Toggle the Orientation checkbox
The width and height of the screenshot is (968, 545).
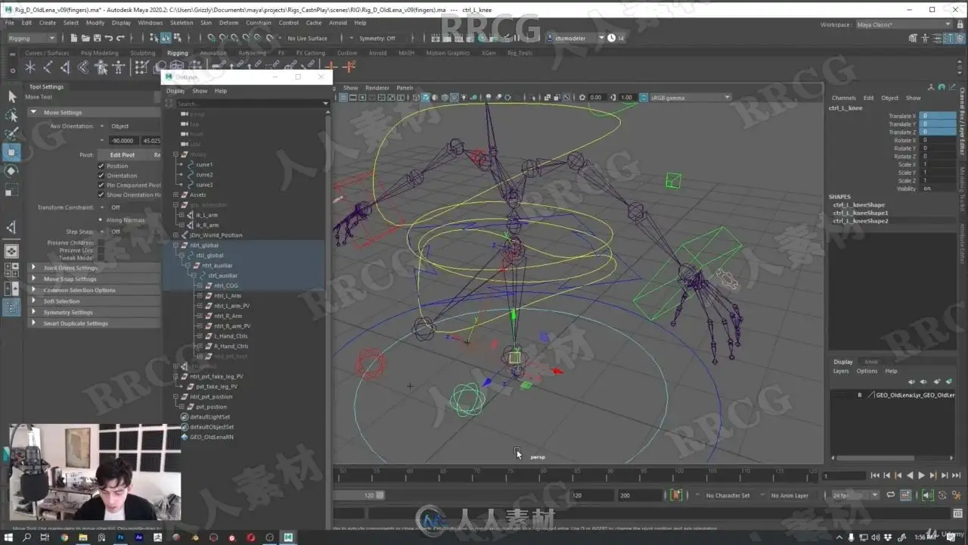[x=101, y=176]
